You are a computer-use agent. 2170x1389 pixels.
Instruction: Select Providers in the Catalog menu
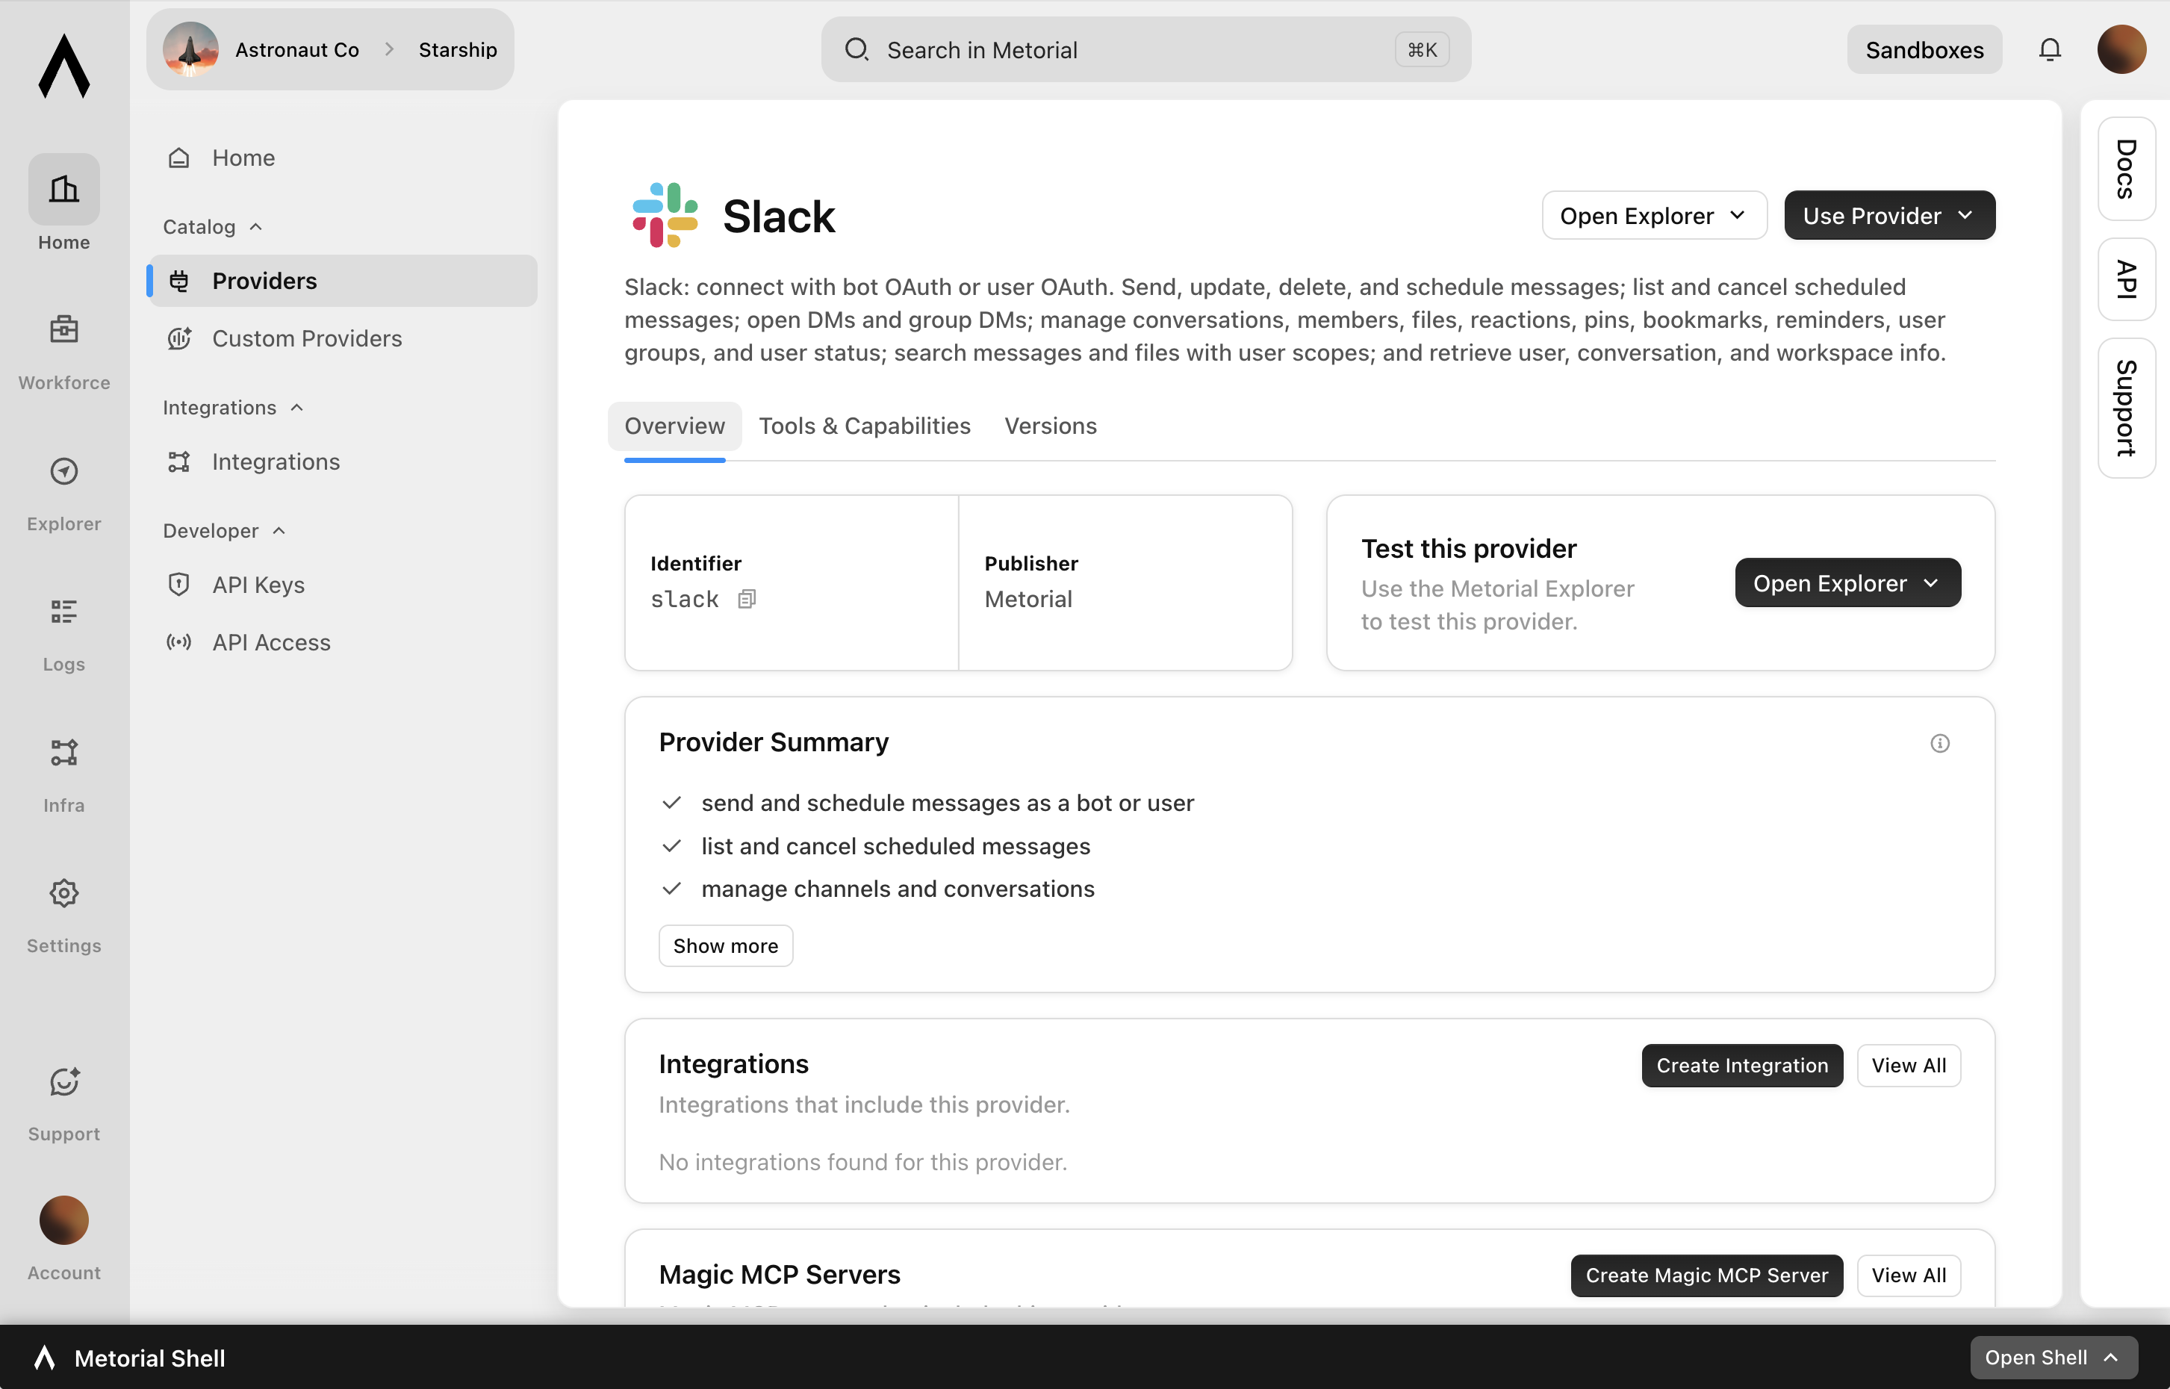tap(341, 281)
